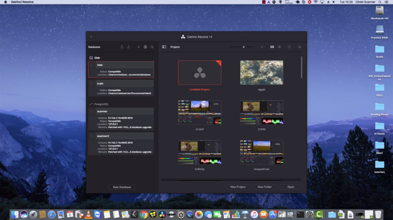The width and height of the screenshot is (393, 220).
Task: Click the New Folder button
Action: coord(265,187)
